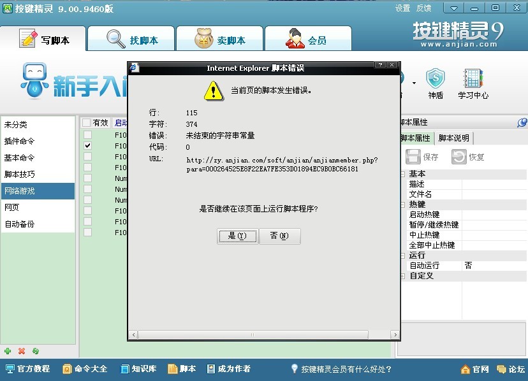Select the 自动备份 category
The image size is (528, 381).
click(38, 224)
